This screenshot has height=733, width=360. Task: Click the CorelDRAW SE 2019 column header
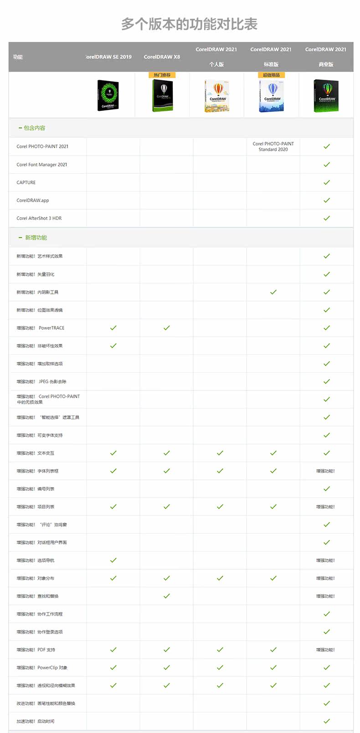pos(108,57)
